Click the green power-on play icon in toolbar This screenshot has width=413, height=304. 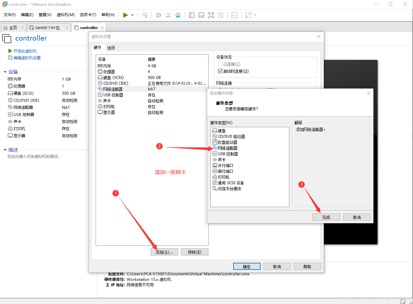(126, 15)
